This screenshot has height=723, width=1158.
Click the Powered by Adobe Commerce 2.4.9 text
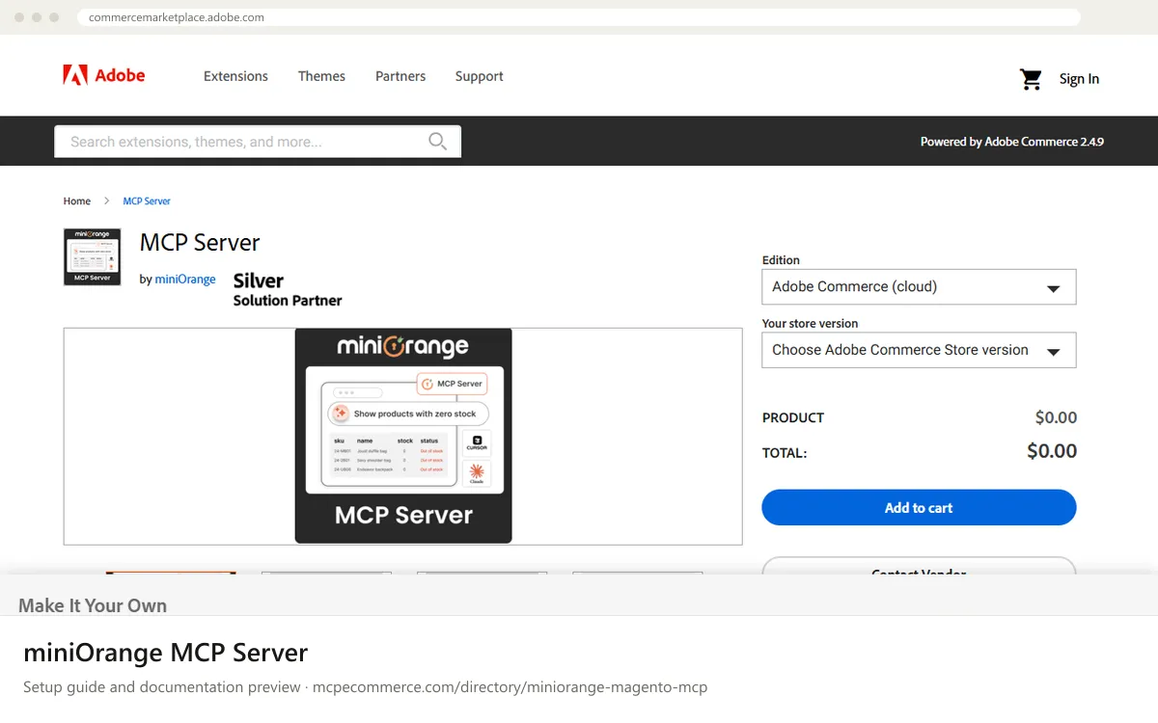pyautogui.click(x=1012, y=142)
